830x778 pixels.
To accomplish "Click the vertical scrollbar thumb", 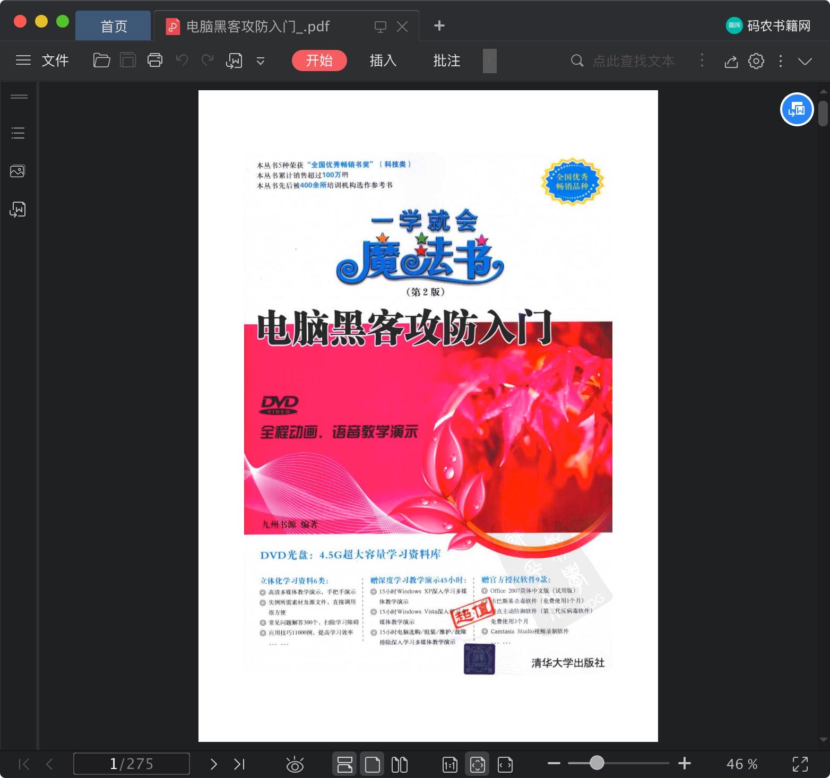I will point(823,114).
